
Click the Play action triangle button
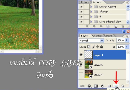[x=101, y=26]
